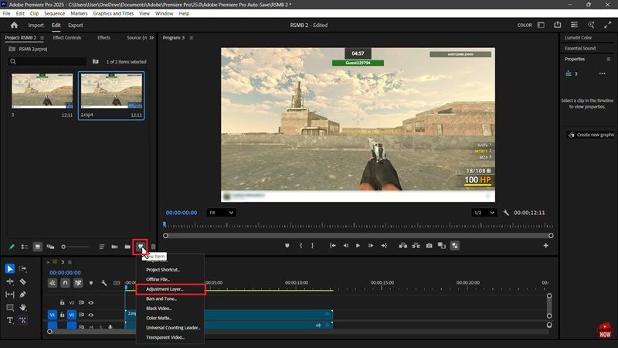Switch Project panel to list view
The image size is (618, 348).
pyautogui.click(x=25, y=247)
